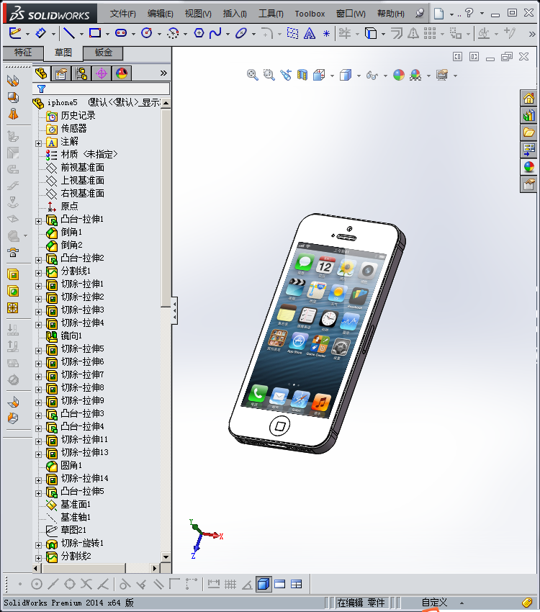Toggle the four-viewport layout button
The height and width of the screenshot is (612, 540).
click(297, 585)
